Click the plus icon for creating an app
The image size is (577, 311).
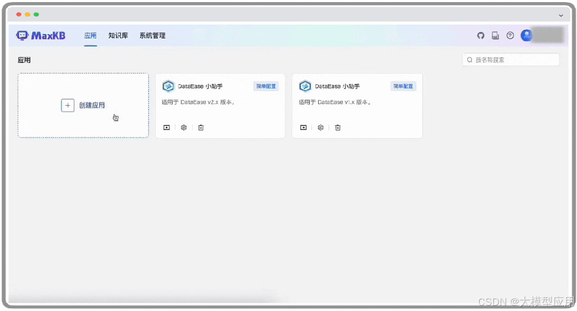click(68, 106)
